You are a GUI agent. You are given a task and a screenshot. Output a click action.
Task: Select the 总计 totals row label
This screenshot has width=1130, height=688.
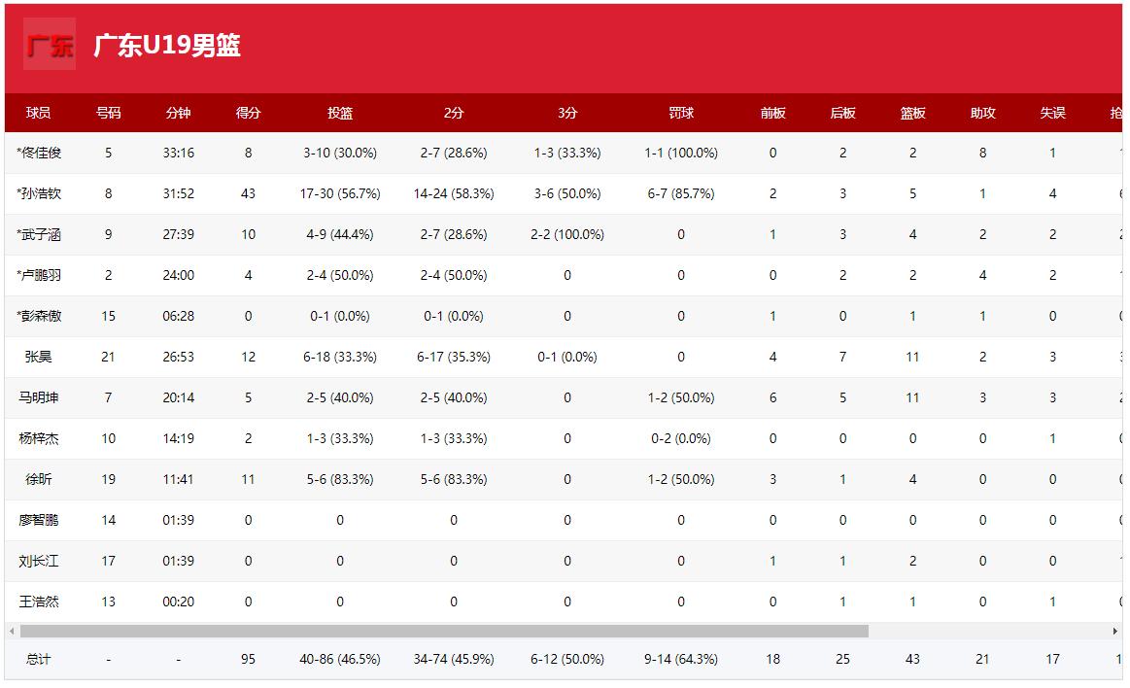tap(39, 659)
